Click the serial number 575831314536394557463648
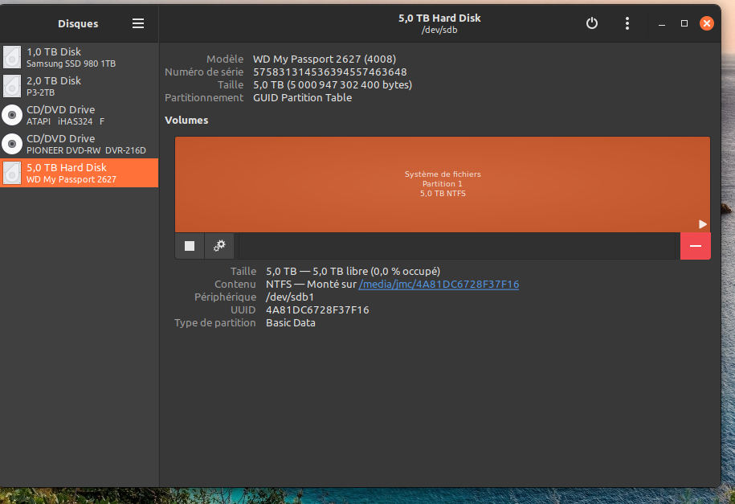Image resolution: width=735 pixels, height=504 pixels. tap(330, 72)
